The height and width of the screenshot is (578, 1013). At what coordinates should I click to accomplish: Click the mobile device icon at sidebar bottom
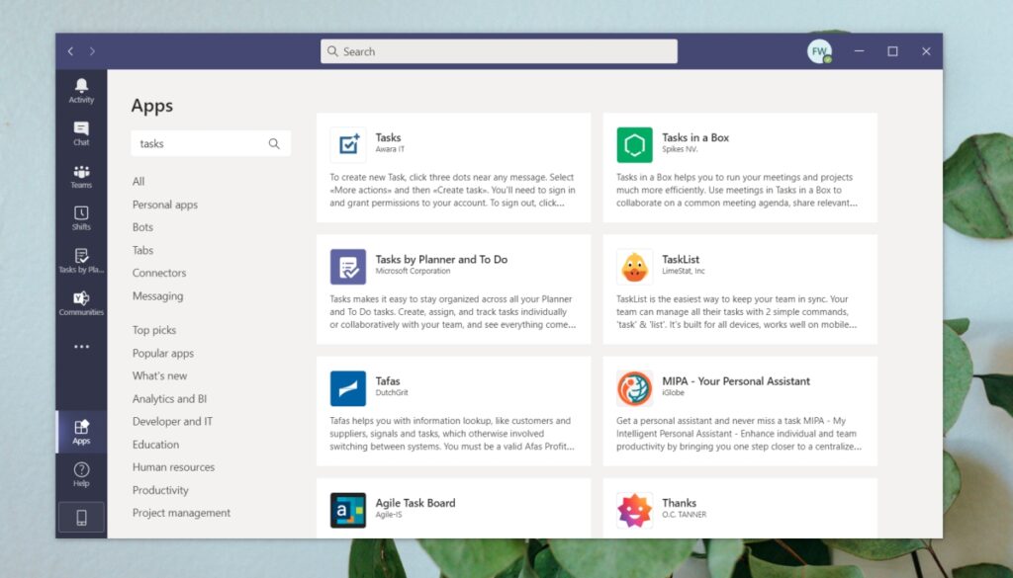pos(81,517)
